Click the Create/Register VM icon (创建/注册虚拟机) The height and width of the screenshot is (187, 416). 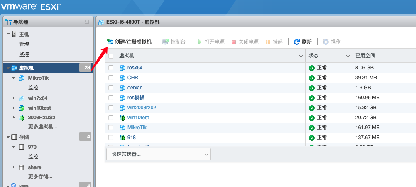(x=110, y=42)
